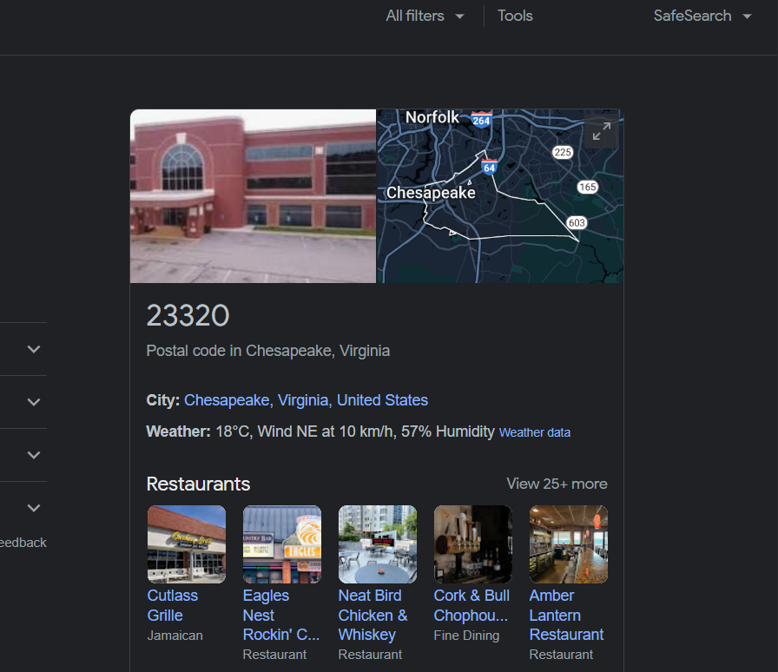Expand the third collapsed question chevron
The image size is (778, 672).
click(x=34, y=455)
